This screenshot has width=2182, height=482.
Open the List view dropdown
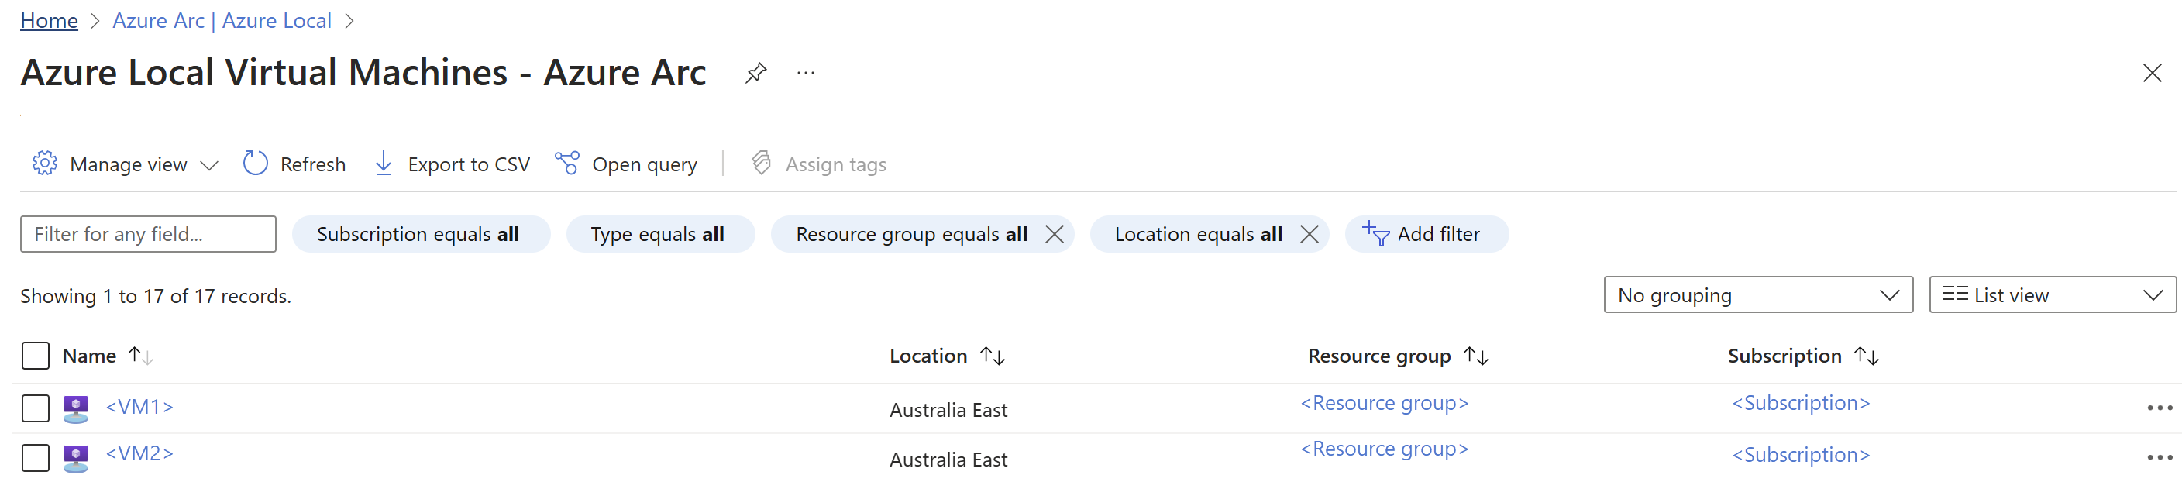pos(2052,294)
